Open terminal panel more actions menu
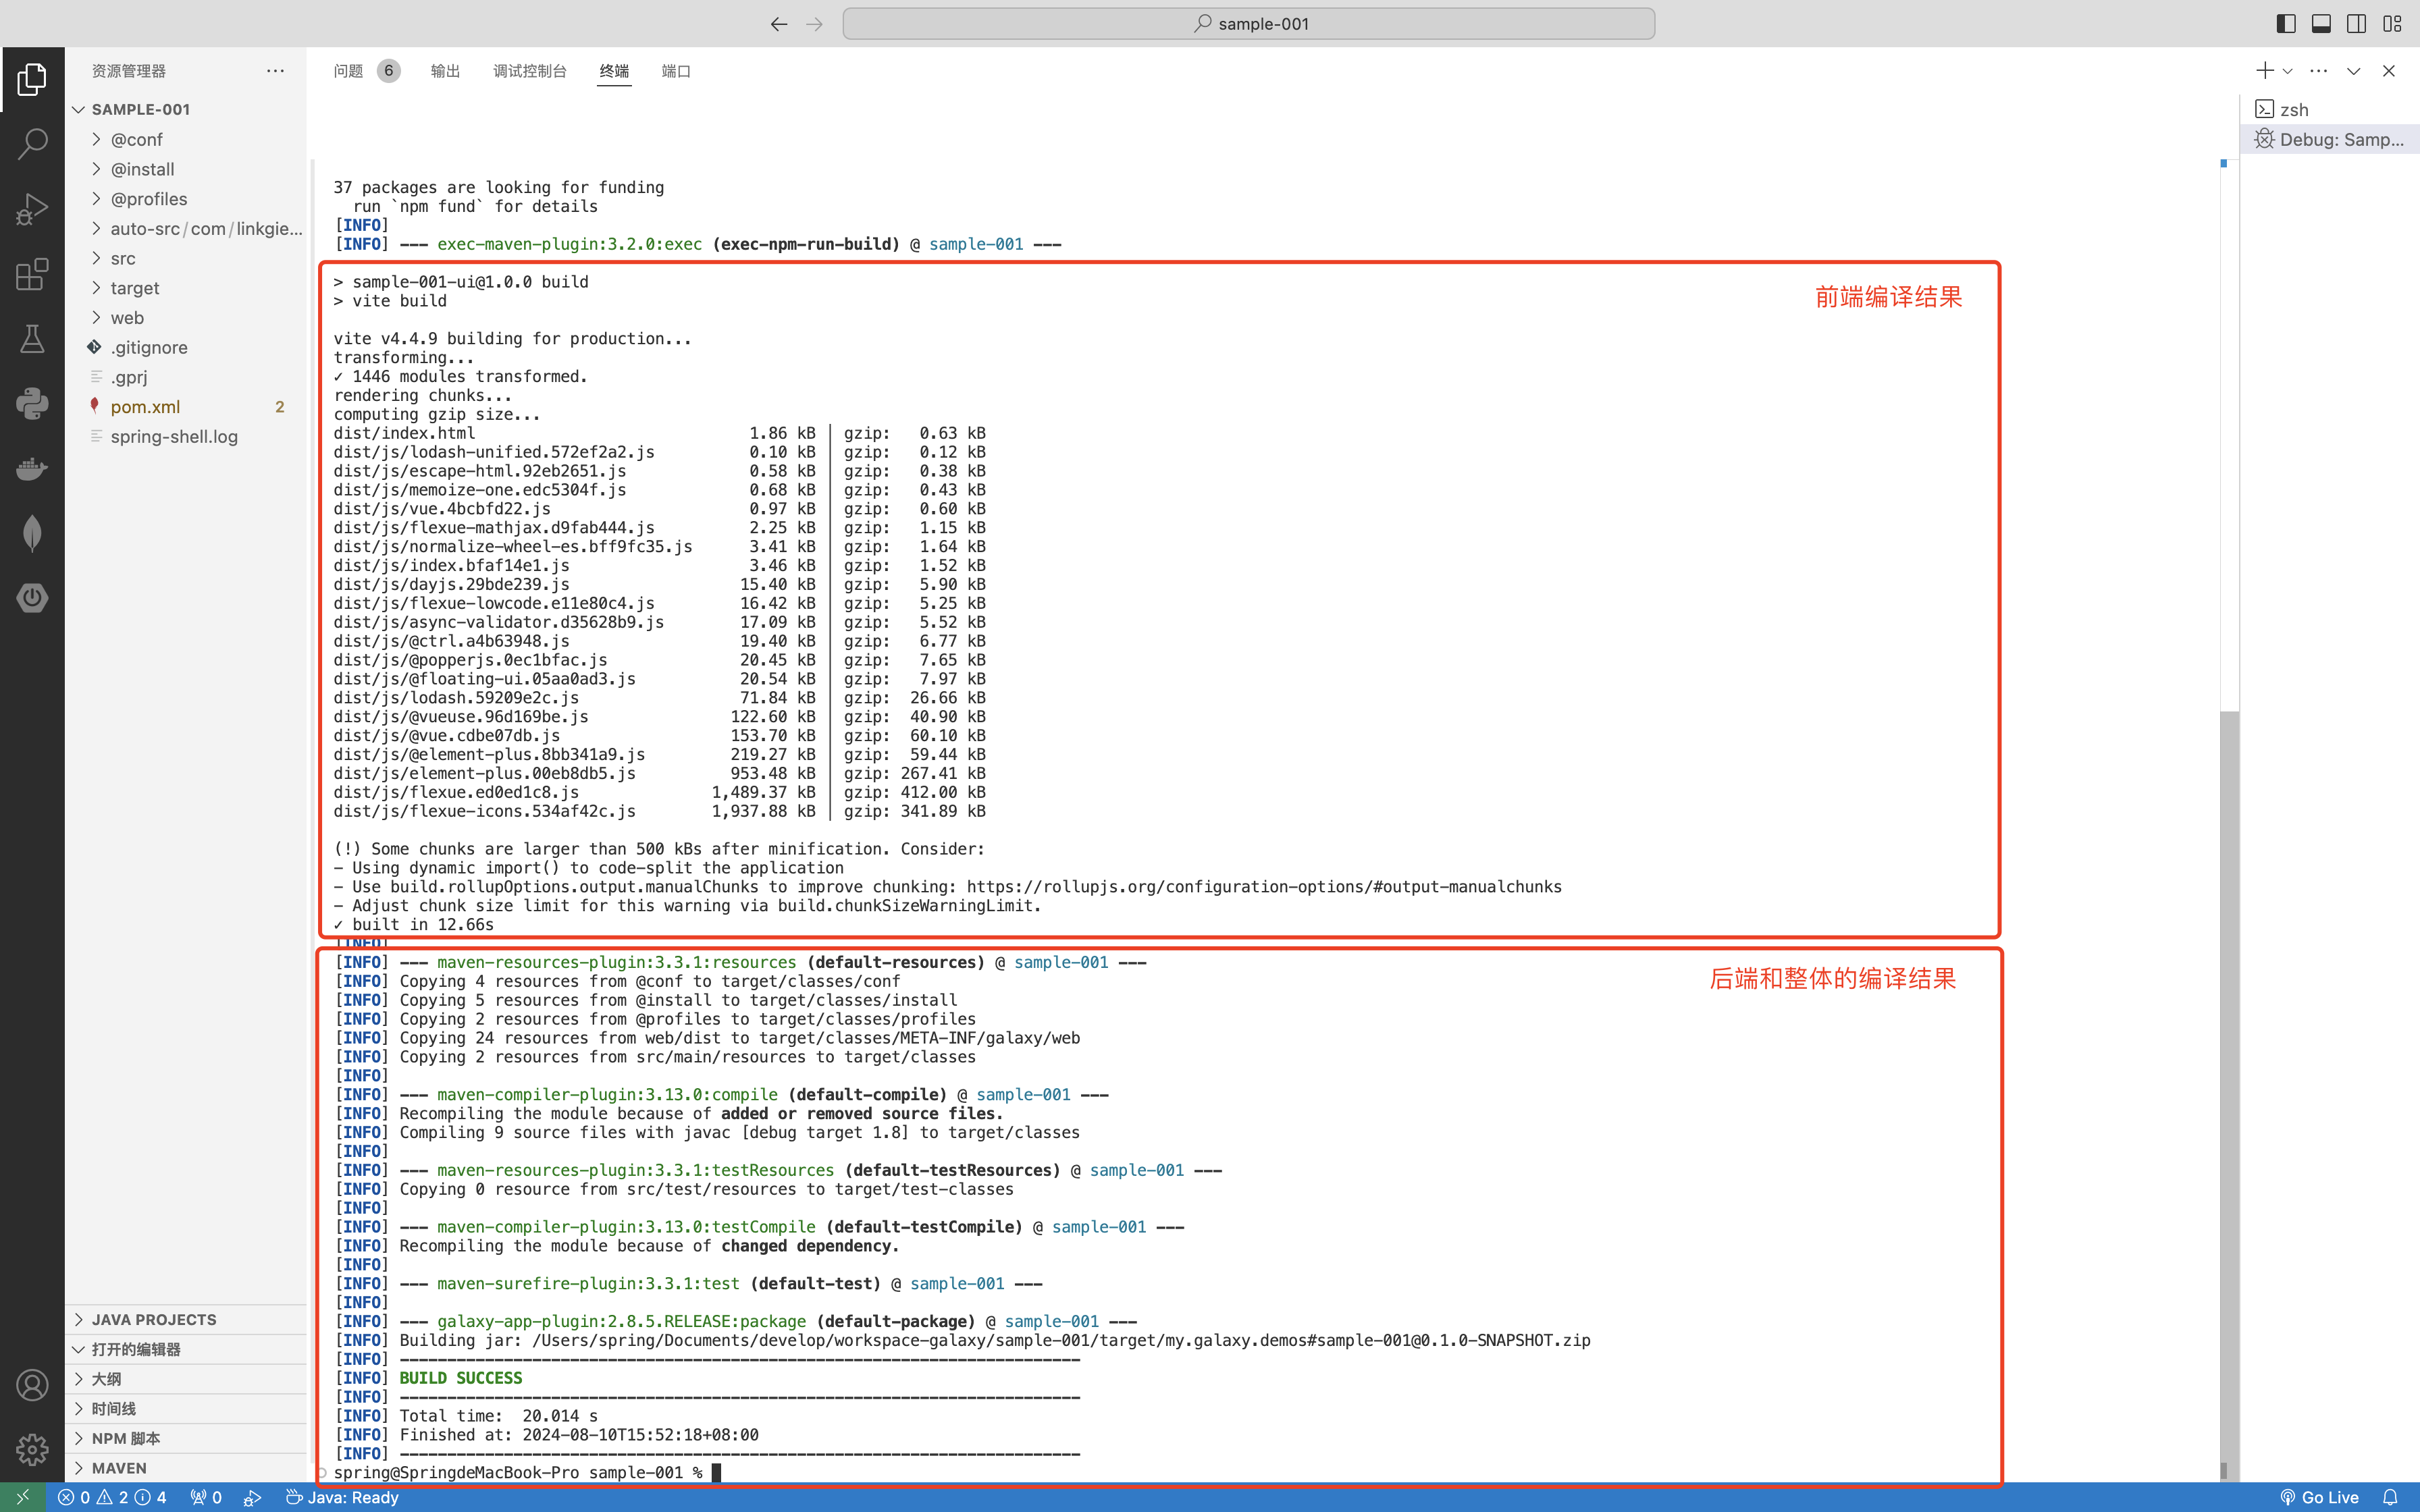 point(2319,71)
